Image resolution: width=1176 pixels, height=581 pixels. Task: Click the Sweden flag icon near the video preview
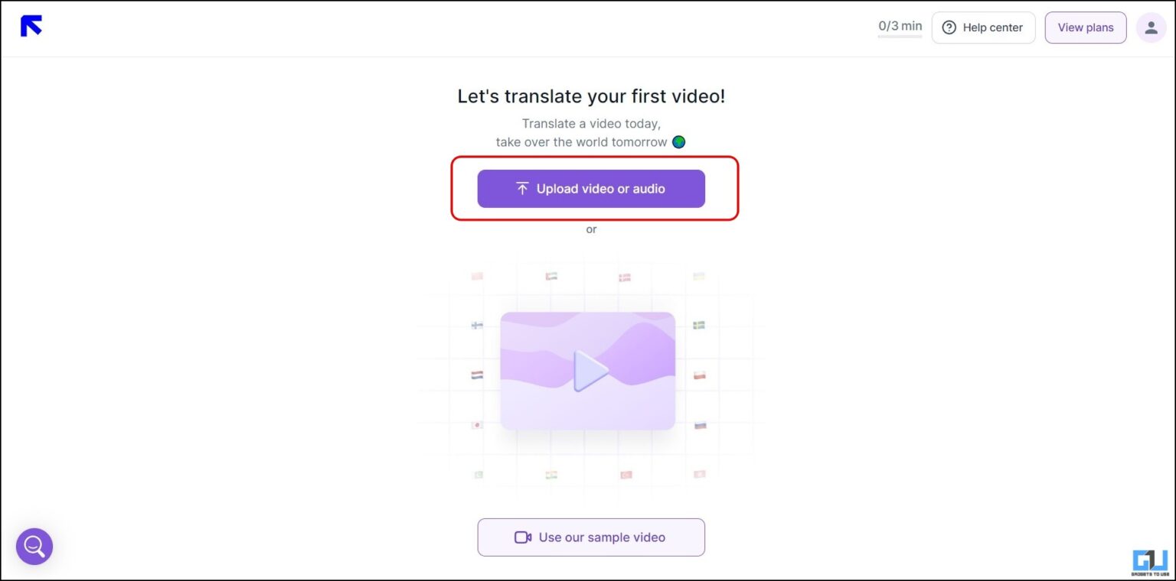click(698, 324)
